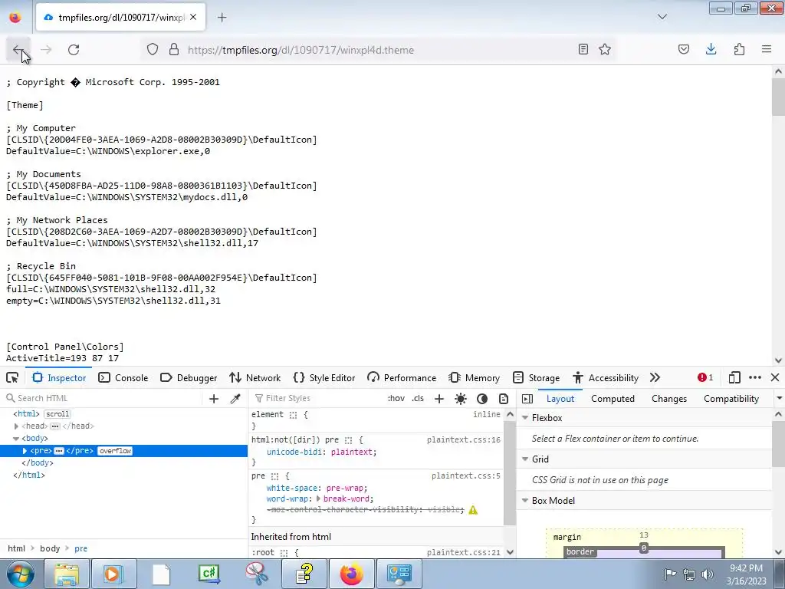The image size is (785, 589).
Task: Open the Extensions puzzle icon
Action: (739, 50)
